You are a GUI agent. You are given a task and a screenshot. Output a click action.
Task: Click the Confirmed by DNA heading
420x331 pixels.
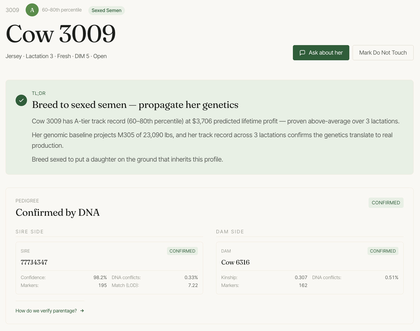click(58, 213)
